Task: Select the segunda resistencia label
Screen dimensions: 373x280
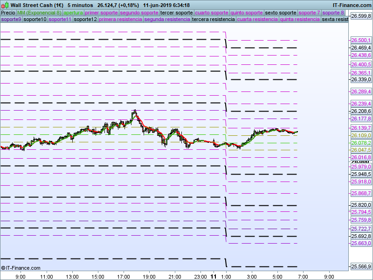Action: pos(167,19)
